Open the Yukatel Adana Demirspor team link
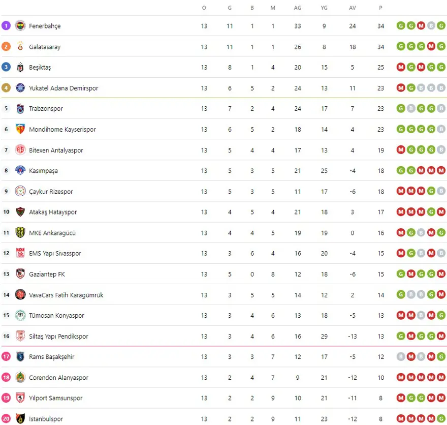 pos(63,88)
